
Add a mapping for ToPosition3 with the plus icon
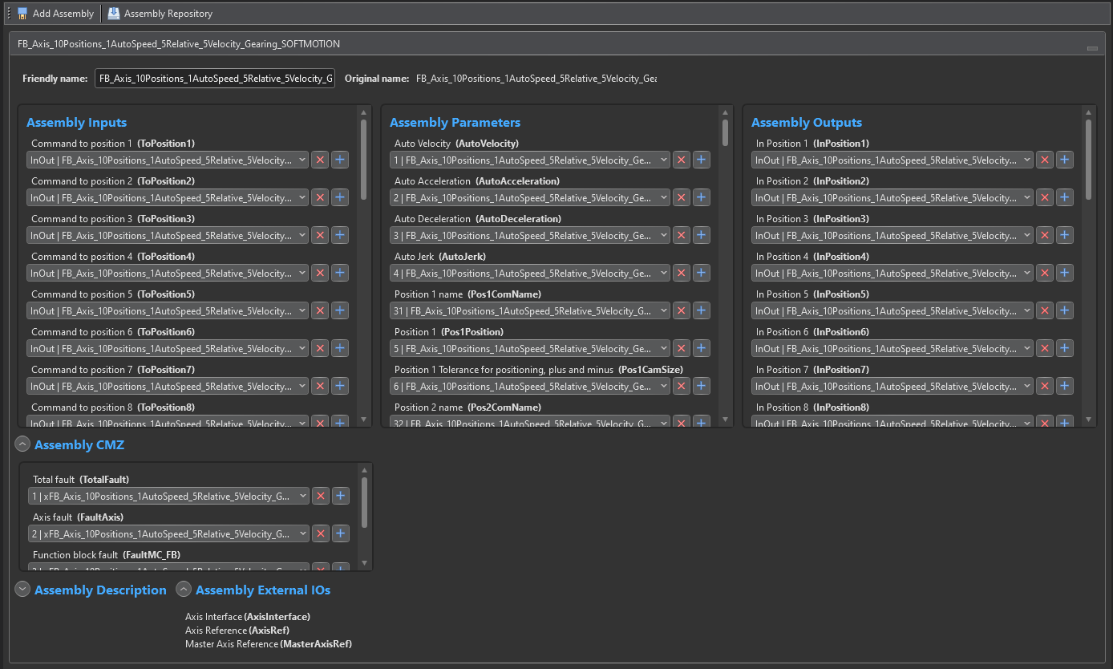tap(340, 235)
